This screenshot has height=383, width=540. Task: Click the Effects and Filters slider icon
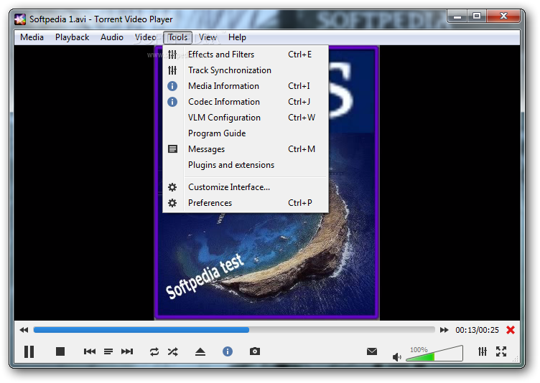[x=172, y=55]
